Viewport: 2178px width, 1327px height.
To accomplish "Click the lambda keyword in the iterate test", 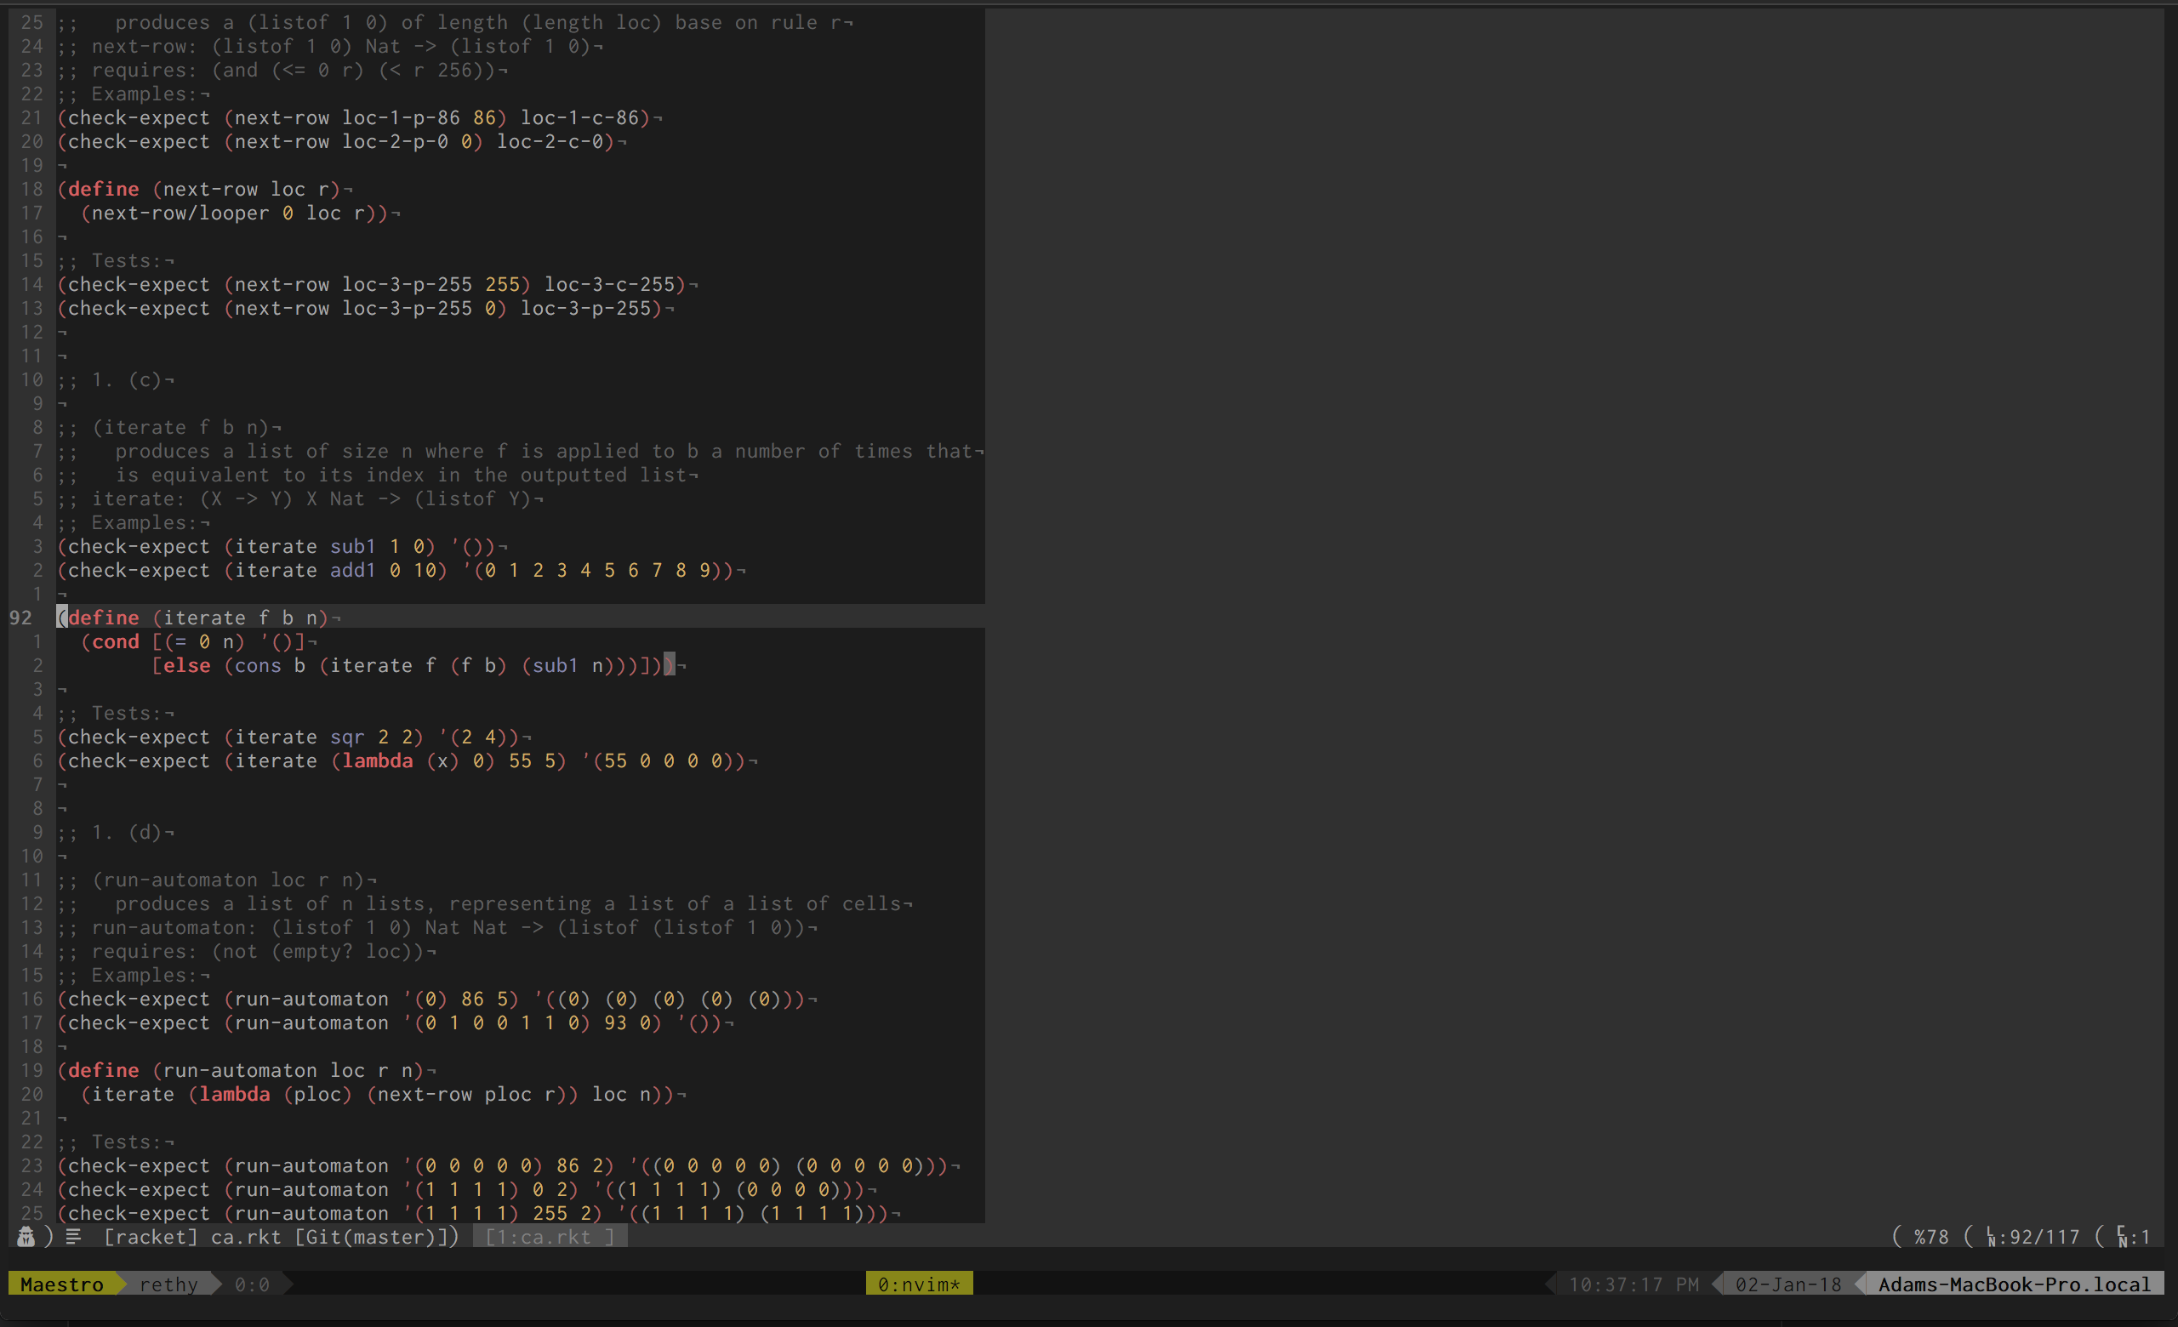I will 378,760.
